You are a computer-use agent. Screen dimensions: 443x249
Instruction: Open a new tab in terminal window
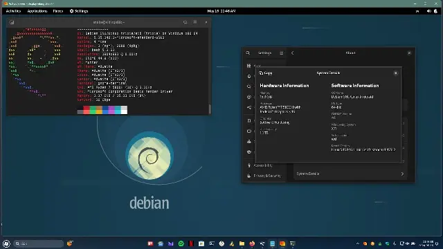(12, 22)
